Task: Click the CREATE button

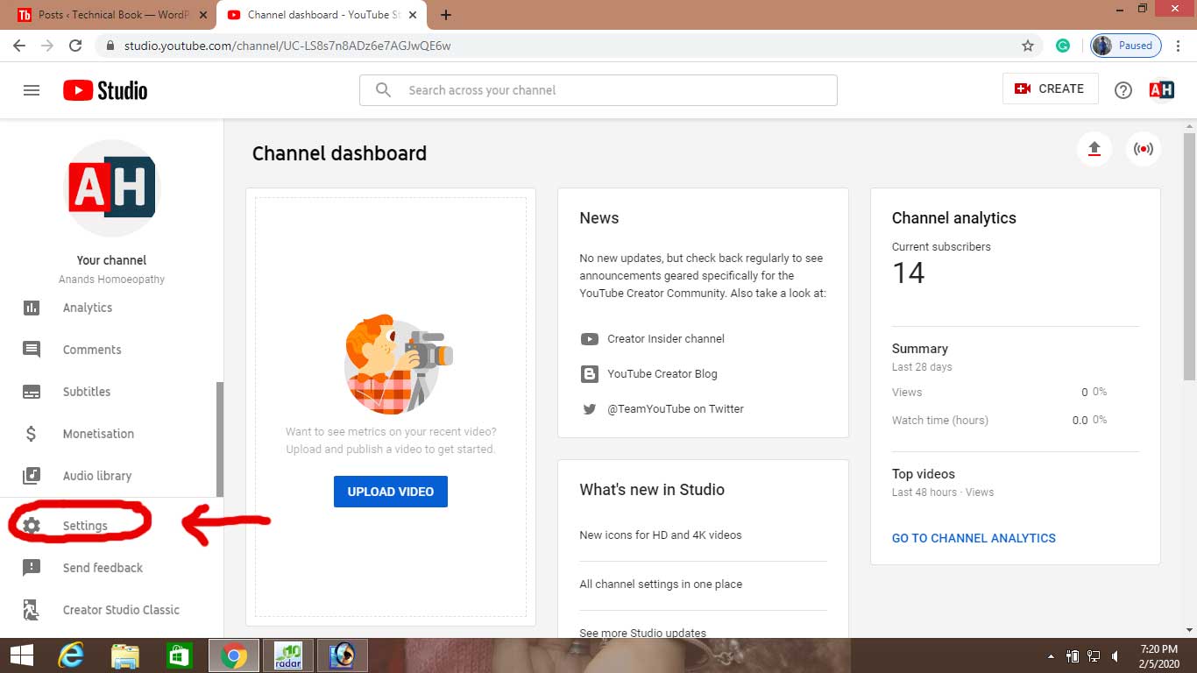Action: [x=1050, y=89]
